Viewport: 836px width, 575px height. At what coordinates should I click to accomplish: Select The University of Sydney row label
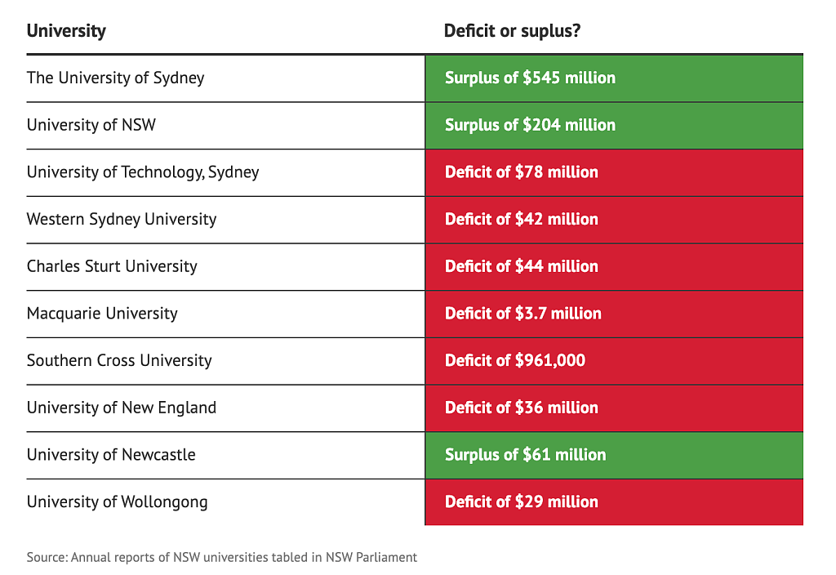tap(116, 78)
